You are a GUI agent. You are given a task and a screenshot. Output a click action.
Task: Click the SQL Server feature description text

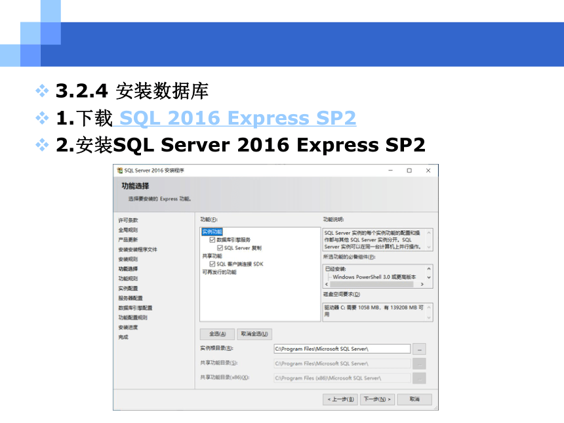point(373,239)
